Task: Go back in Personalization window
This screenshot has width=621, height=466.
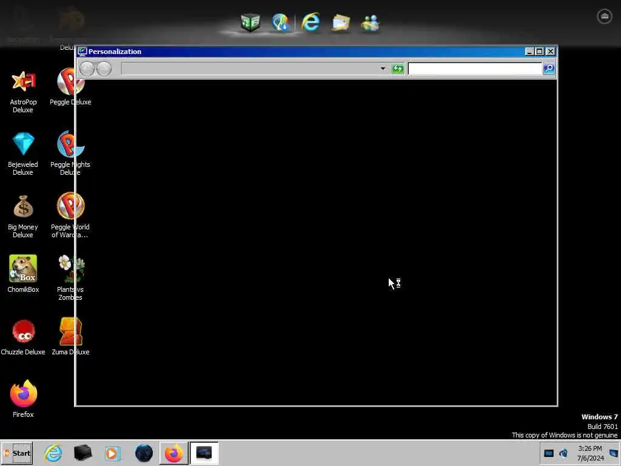Action: pyautogui.click(x=87, y=69)
